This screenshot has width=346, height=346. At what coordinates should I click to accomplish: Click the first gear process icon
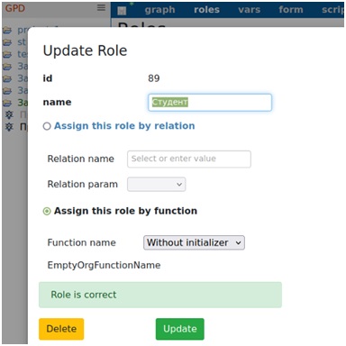click(x=9, y=114)
